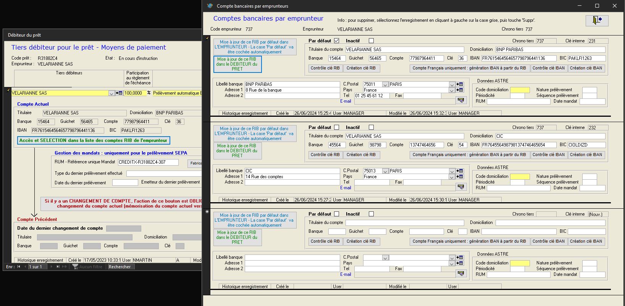Uncheck Par défaut for the BNP PARIBAS account

coord(336,41)
